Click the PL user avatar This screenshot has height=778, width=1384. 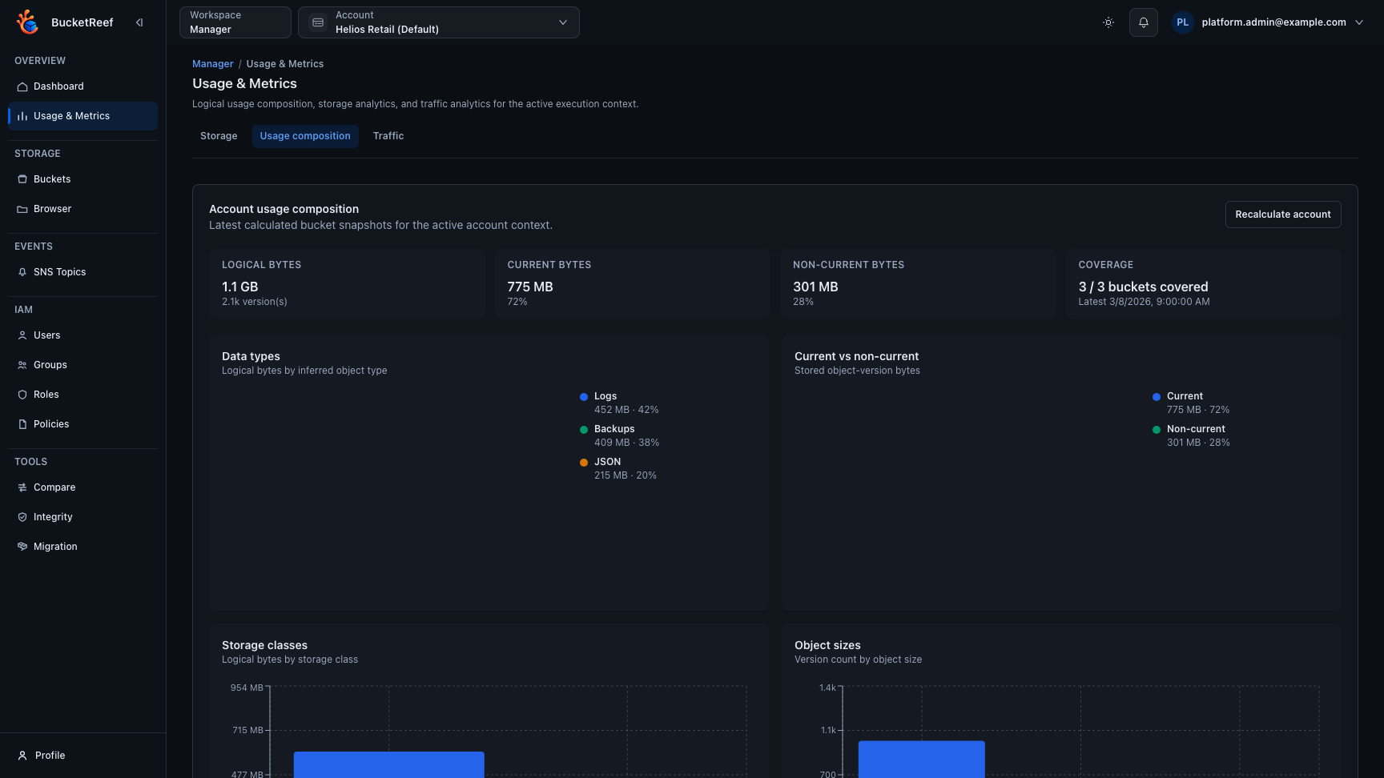(x=1183, y=22)
